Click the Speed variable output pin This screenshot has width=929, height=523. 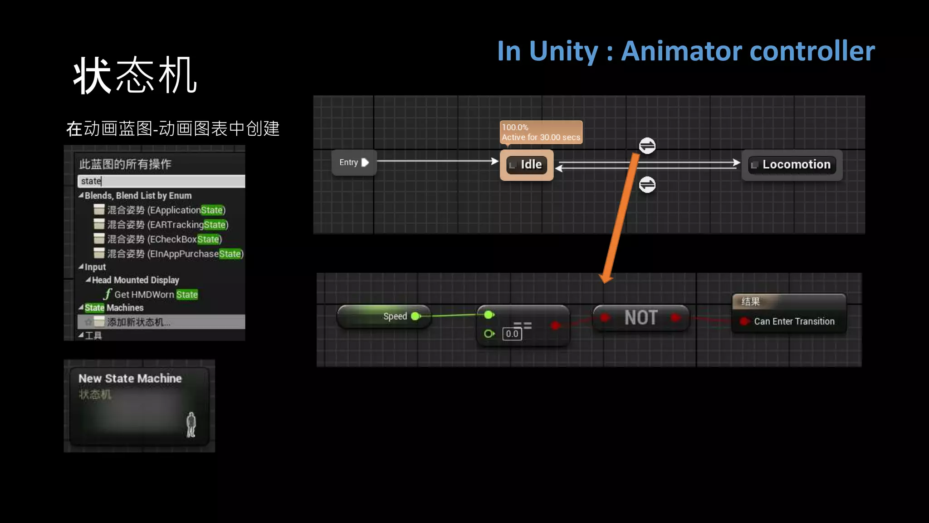point(415,316)
